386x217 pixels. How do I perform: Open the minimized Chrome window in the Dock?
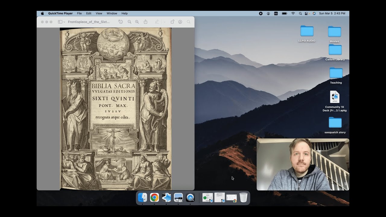tap(231, 198)
